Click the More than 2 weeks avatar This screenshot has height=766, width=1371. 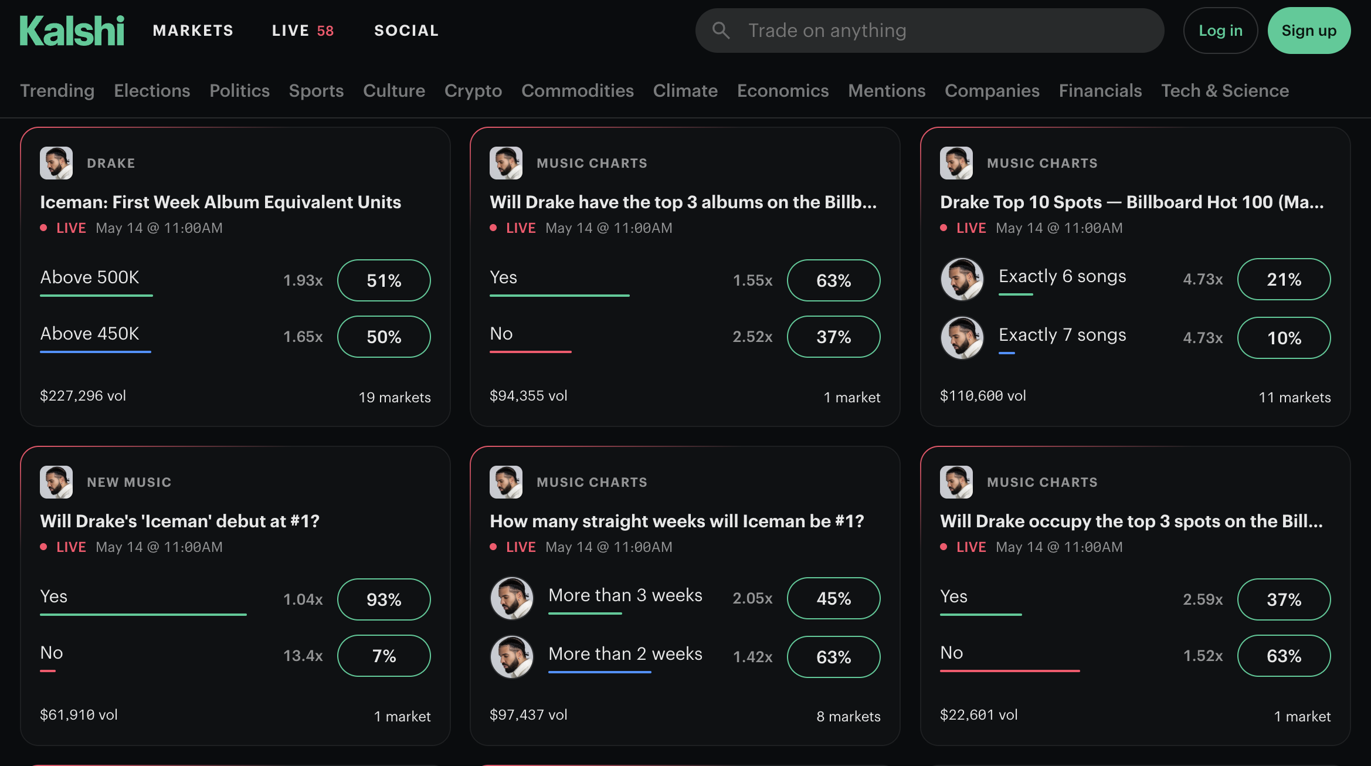coord(512,657)
